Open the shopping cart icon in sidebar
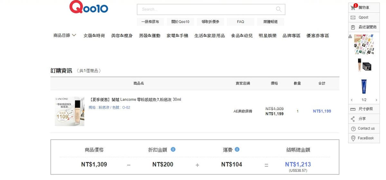This screenshot has width=386, height=180. pyautogui.click(x=353, y=7)
